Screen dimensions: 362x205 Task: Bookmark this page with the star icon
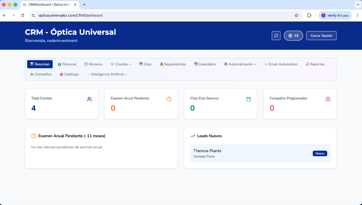(297, 16)
